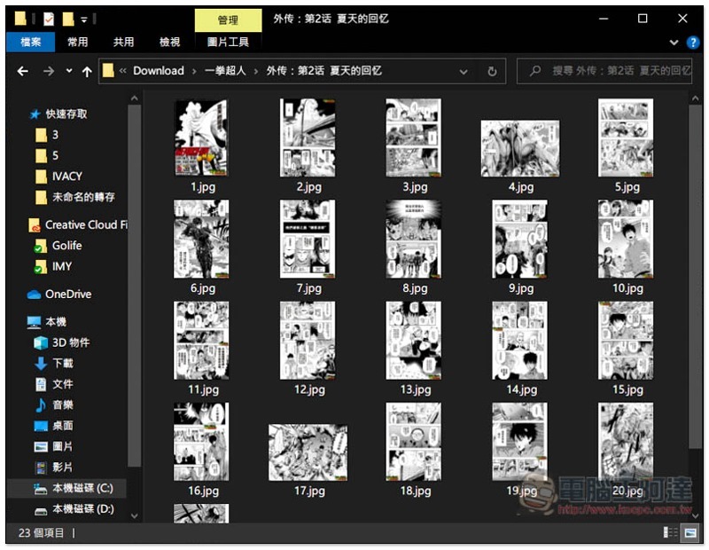Click the 23 個項目 status text
This screenshot has height=550, width=709.
(41, 533)
